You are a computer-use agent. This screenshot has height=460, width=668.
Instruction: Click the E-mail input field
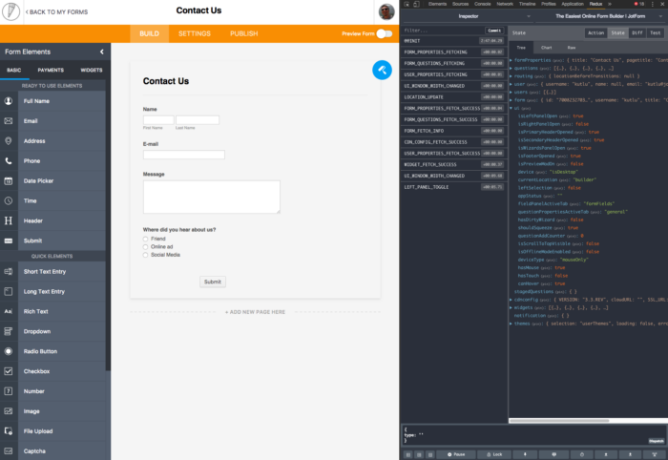click(x=183, y=155)
